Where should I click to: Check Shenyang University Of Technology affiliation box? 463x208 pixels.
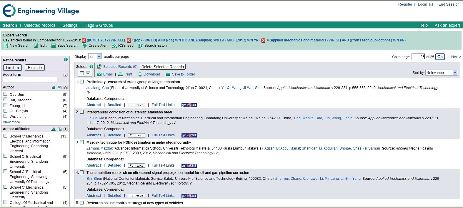point(5,171)
